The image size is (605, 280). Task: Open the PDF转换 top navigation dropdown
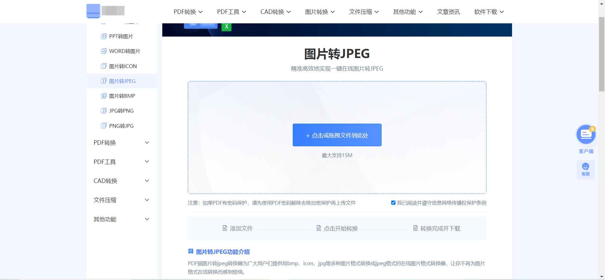[x=188, y=12]
